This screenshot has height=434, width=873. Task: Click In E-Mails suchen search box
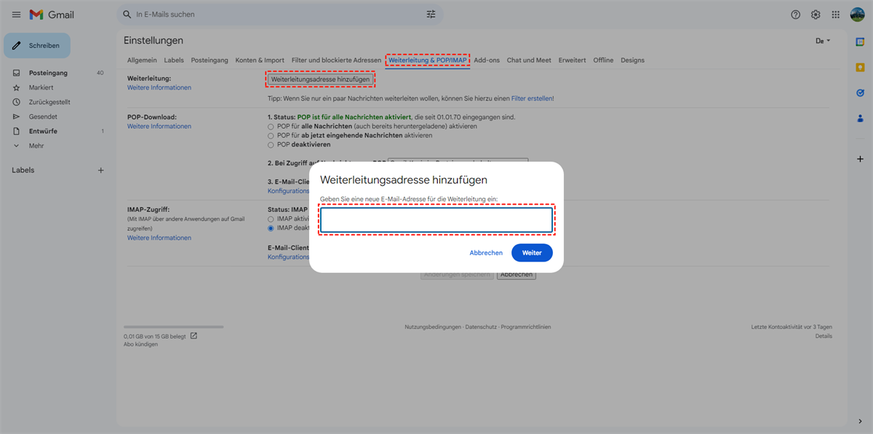[x=279, y=15]
